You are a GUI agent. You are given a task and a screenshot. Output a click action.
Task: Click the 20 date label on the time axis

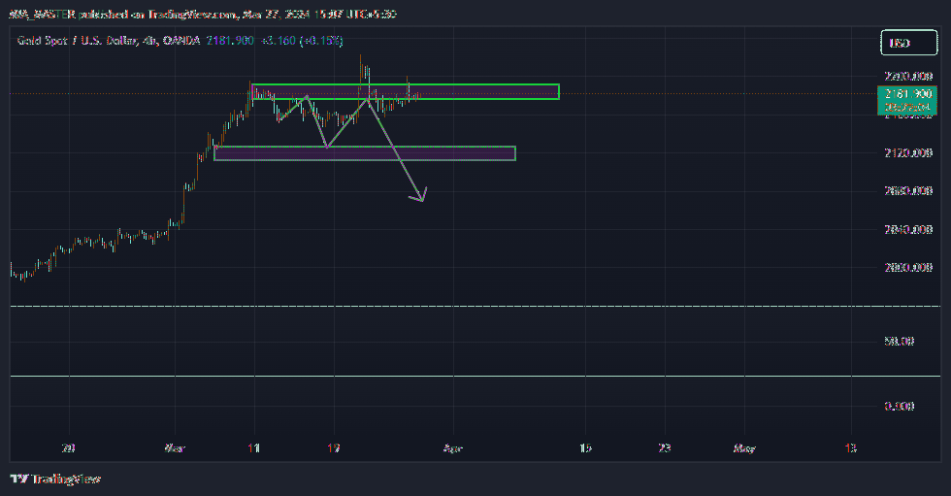tap(69, 448)
